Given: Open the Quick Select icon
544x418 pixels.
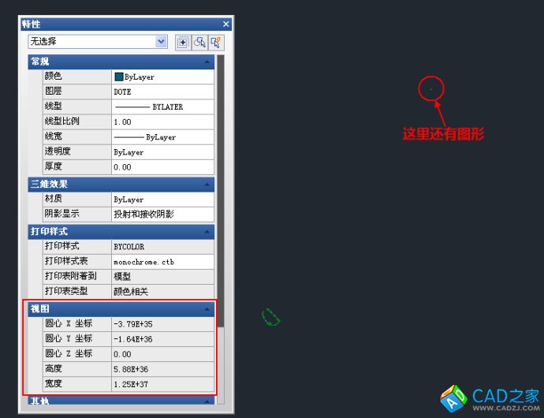Looking at the screenshot, I should tap(216, 42).
